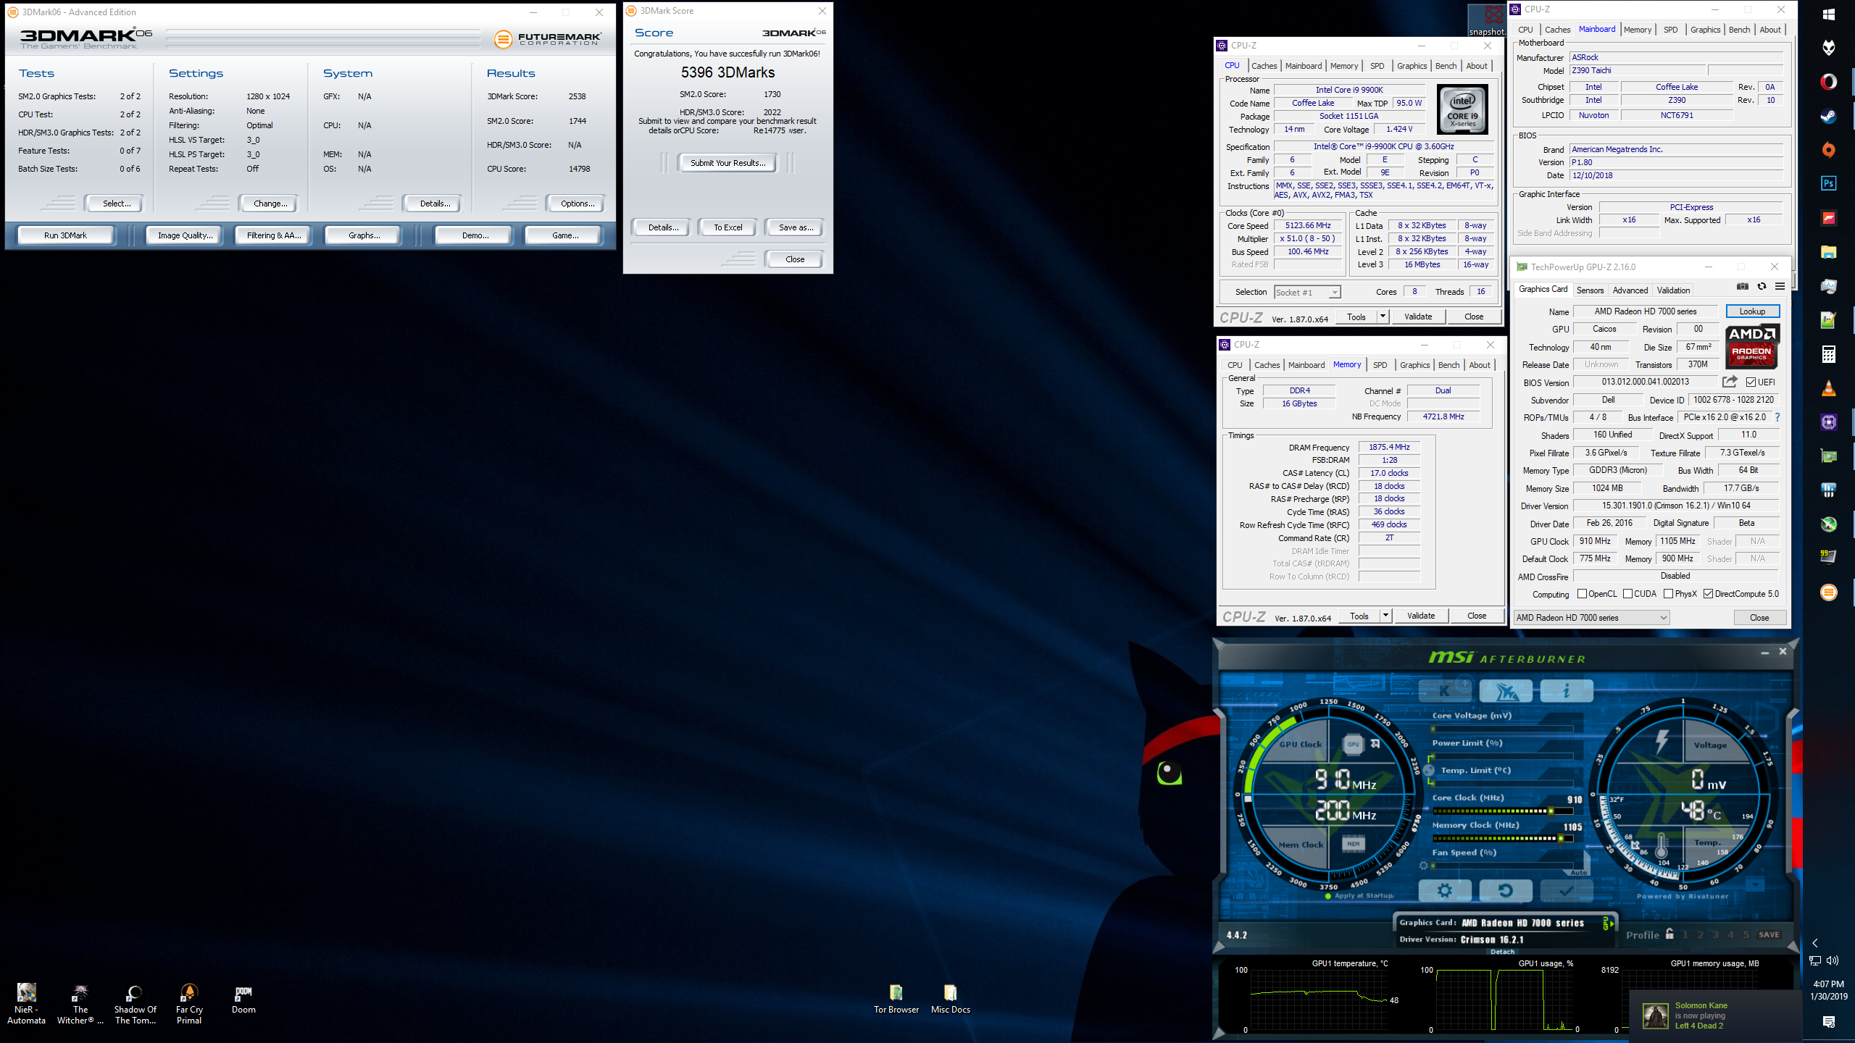Click Afterburner reset settings arrow button
The width and height of the screenshot is (1855, 1043).
[1505, 891]
